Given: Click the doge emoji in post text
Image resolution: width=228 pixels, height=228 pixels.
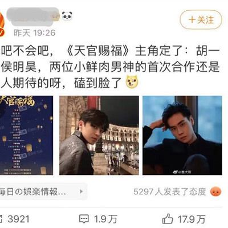Looking at the screenshot, I should [x=132, y=82].
